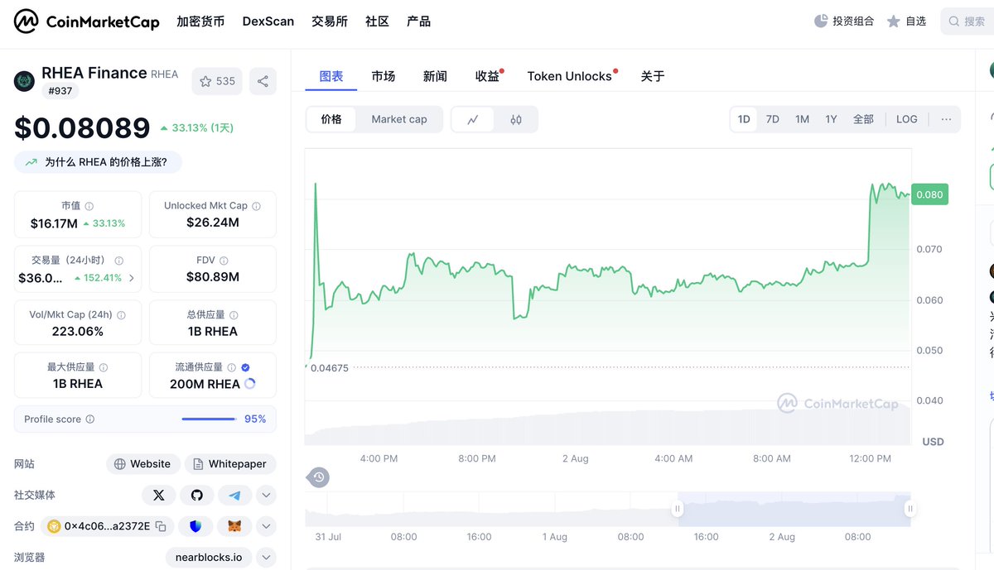Viewport: 994px width, 570px height.
Task: Open nearblocks.io explorer link
Action: tap(209, 558)
